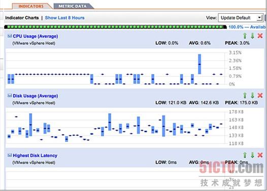Viewport: 267px width, 191px height.
Task: Click the green availability indicator bar
Action: pos(115,27)
